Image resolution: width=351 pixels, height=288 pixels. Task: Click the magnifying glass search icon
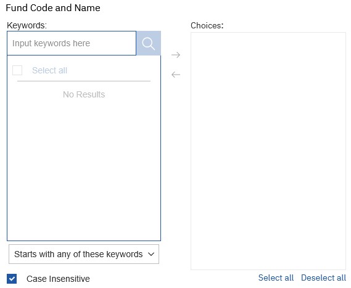point(149,43)
